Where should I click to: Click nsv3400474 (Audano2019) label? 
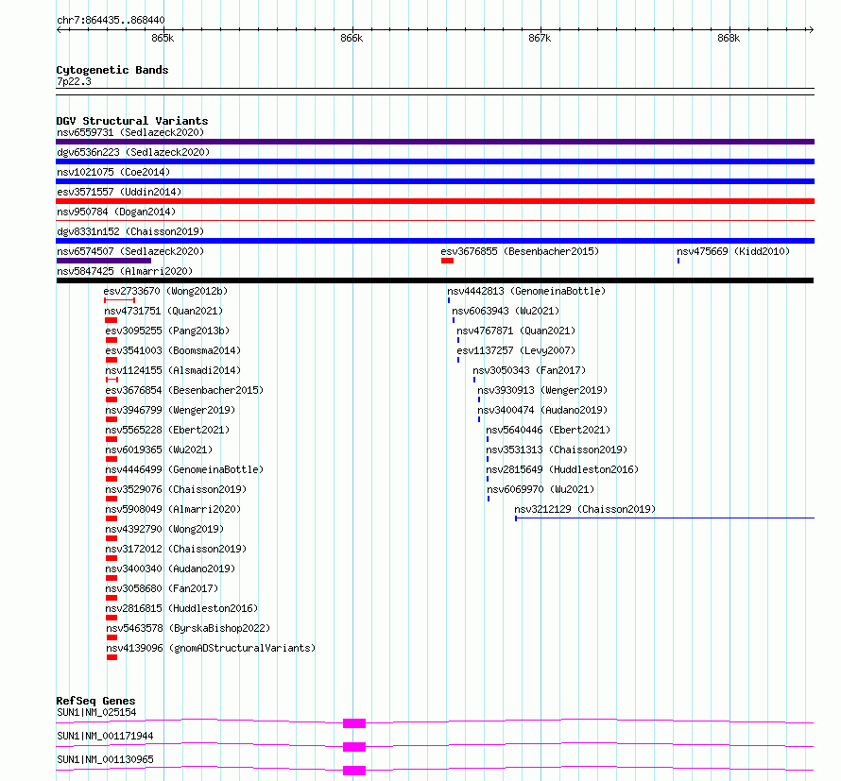click(542, 410)
